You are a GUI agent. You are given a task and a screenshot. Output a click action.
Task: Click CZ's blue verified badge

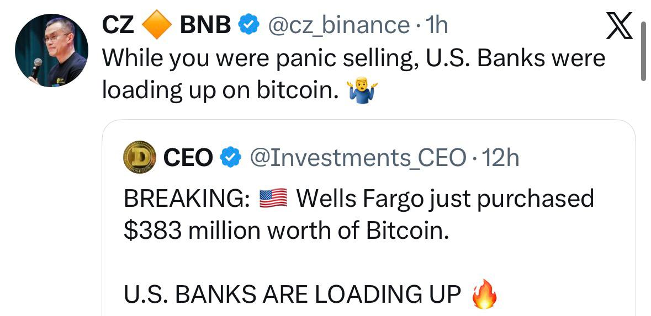click(247, 25)
